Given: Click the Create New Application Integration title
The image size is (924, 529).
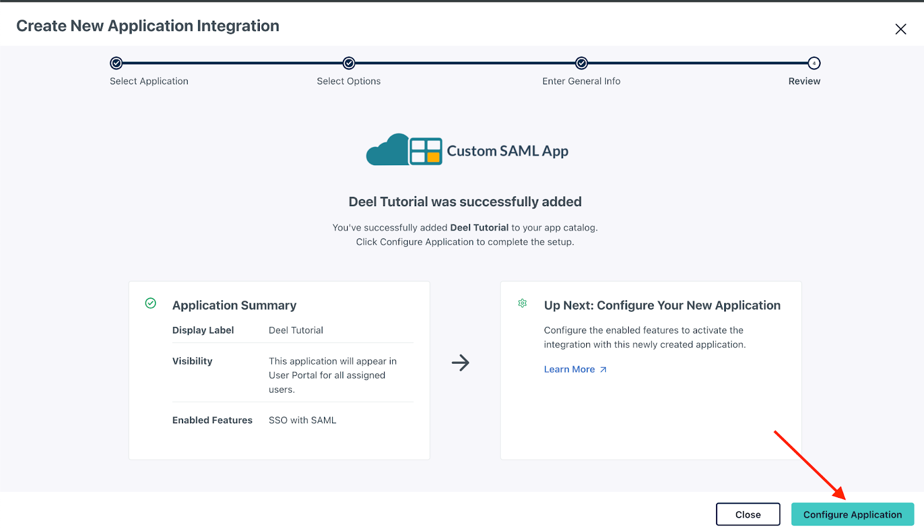Looking at the screenshot, I should pyautogui.click(x=148, y=26).
